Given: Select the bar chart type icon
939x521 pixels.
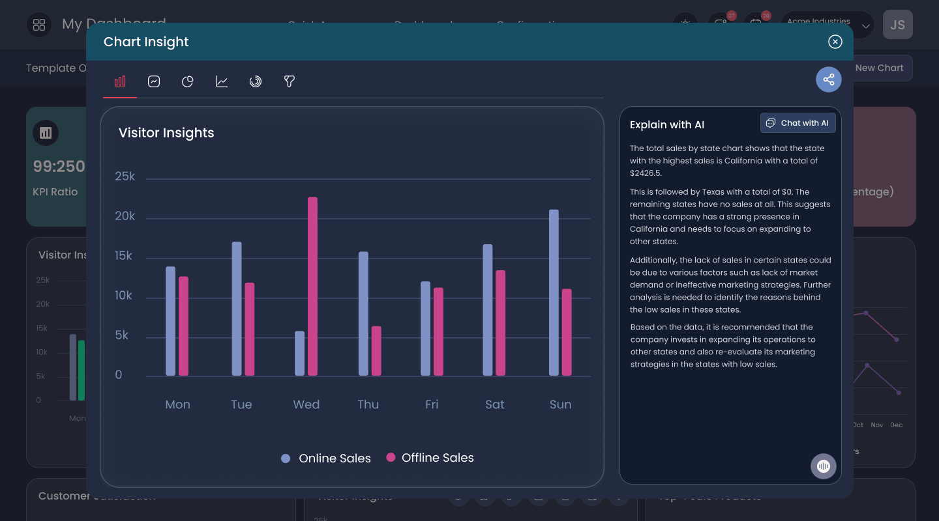Looking at the screenshot, I should [x=120, y=81].
